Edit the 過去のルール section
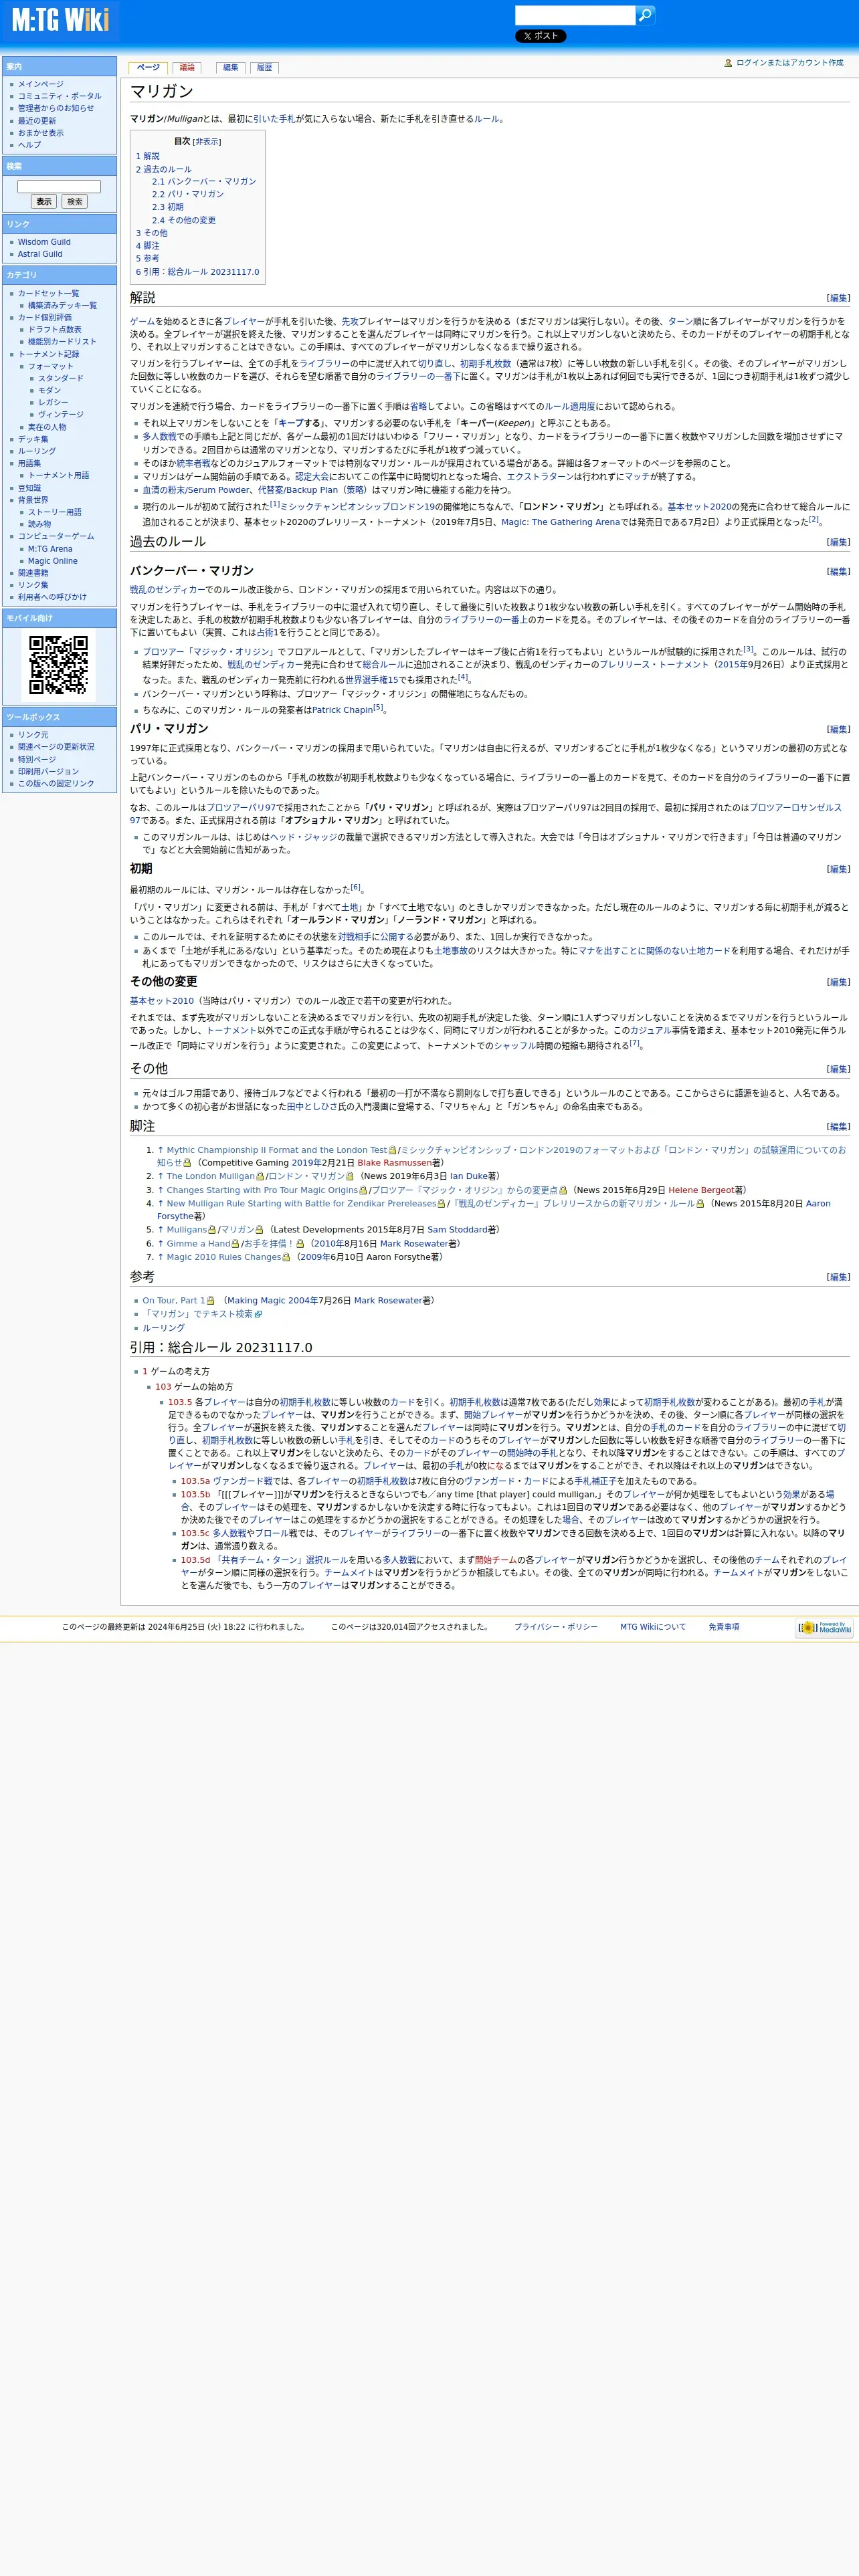859x2576 pixels. tap(838, 542)
